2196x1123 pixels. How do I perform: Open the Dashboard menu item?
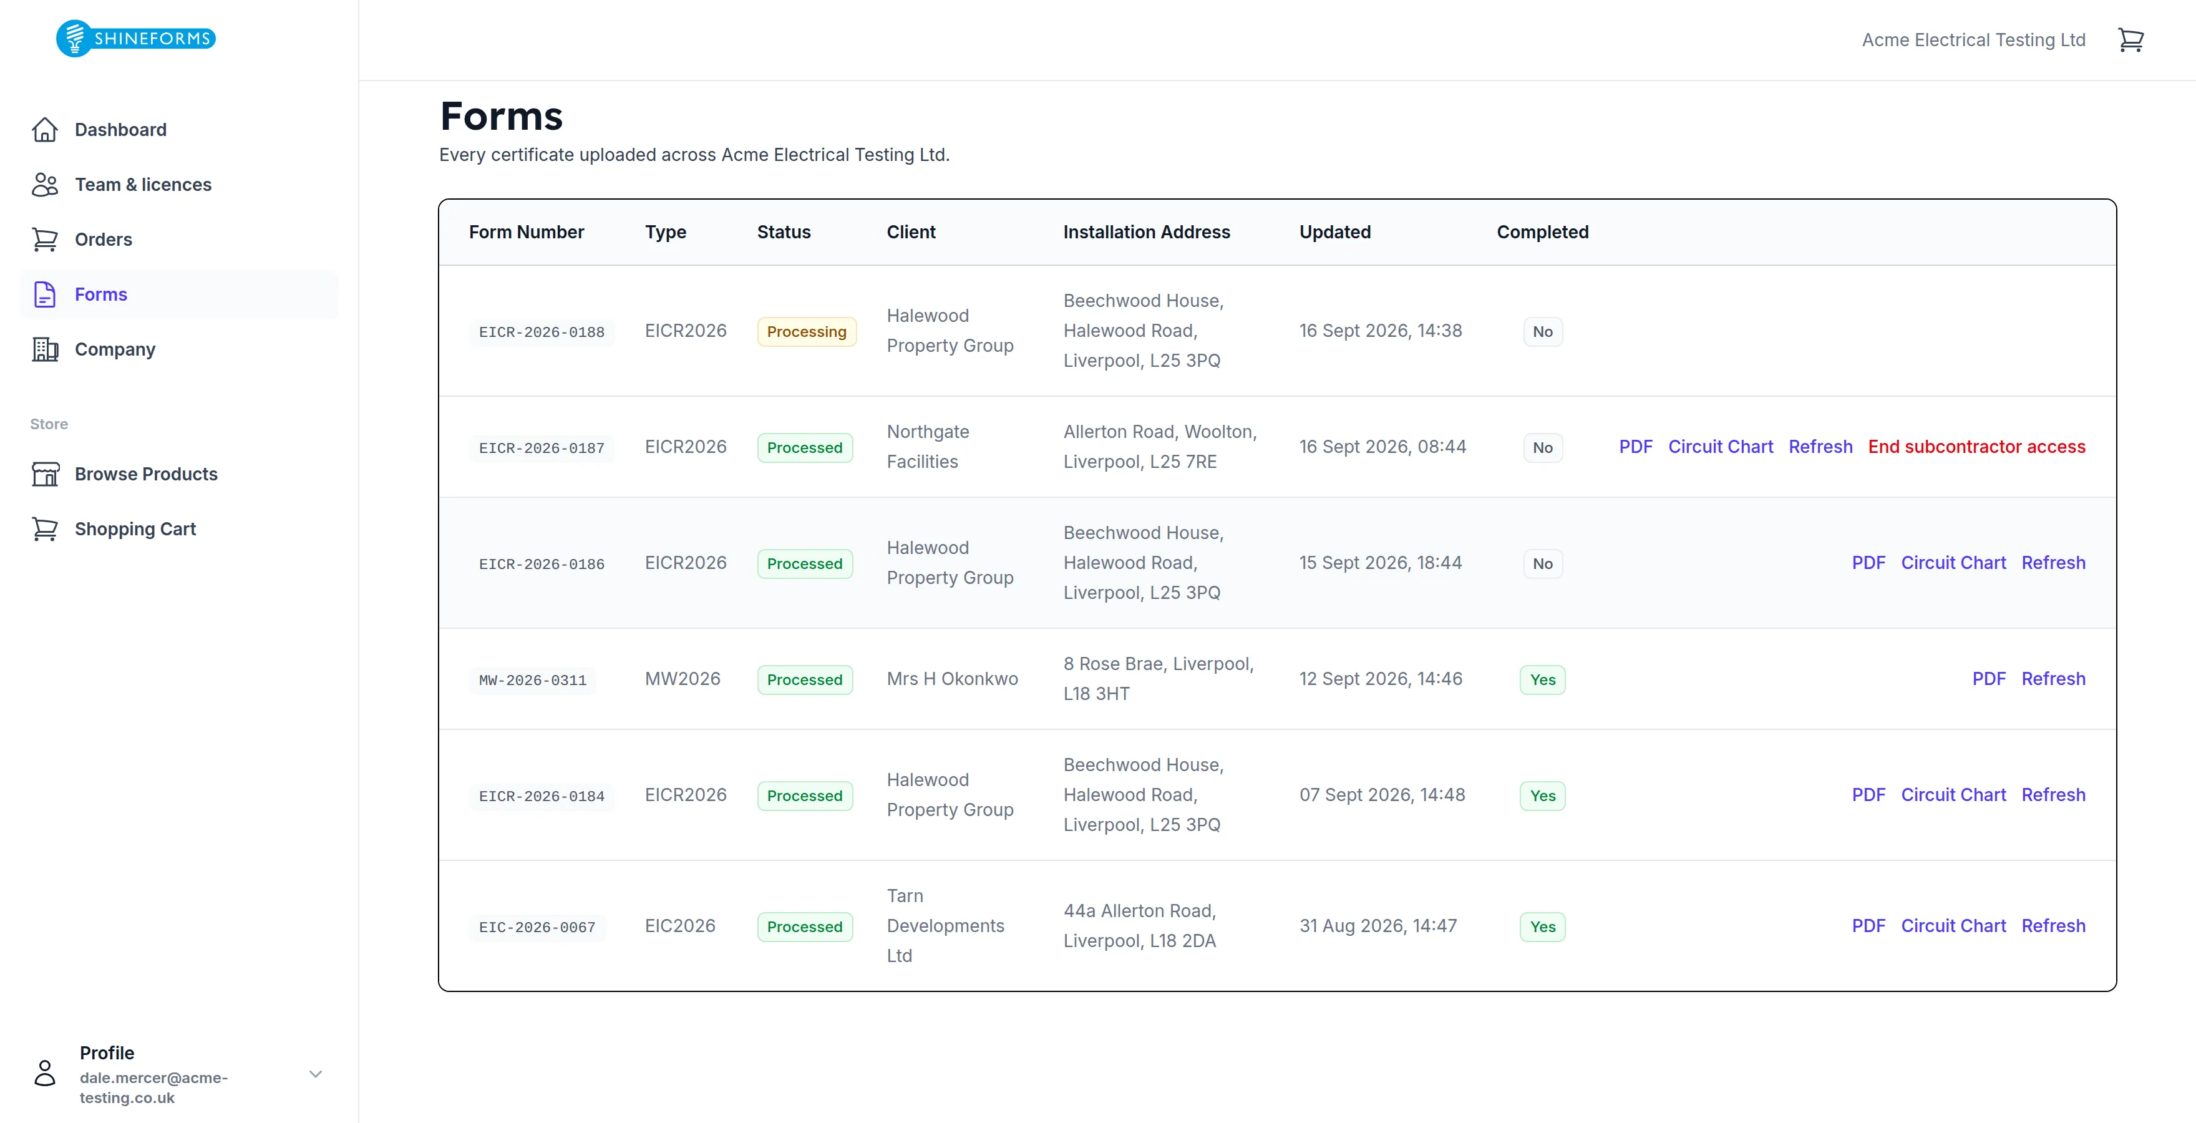tap(179, 130)
